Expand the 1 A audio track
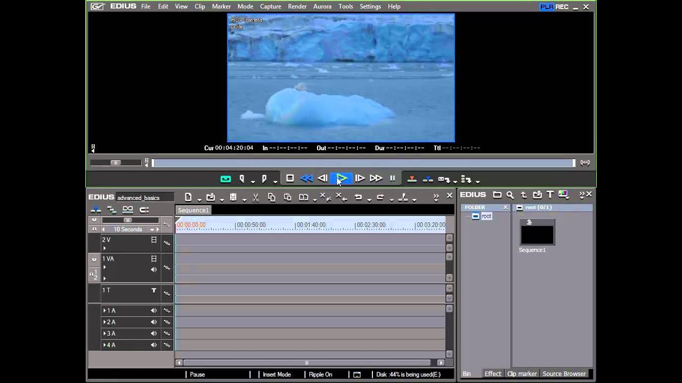682x383 pixels. pyautogui.click(x=104, y=310)
